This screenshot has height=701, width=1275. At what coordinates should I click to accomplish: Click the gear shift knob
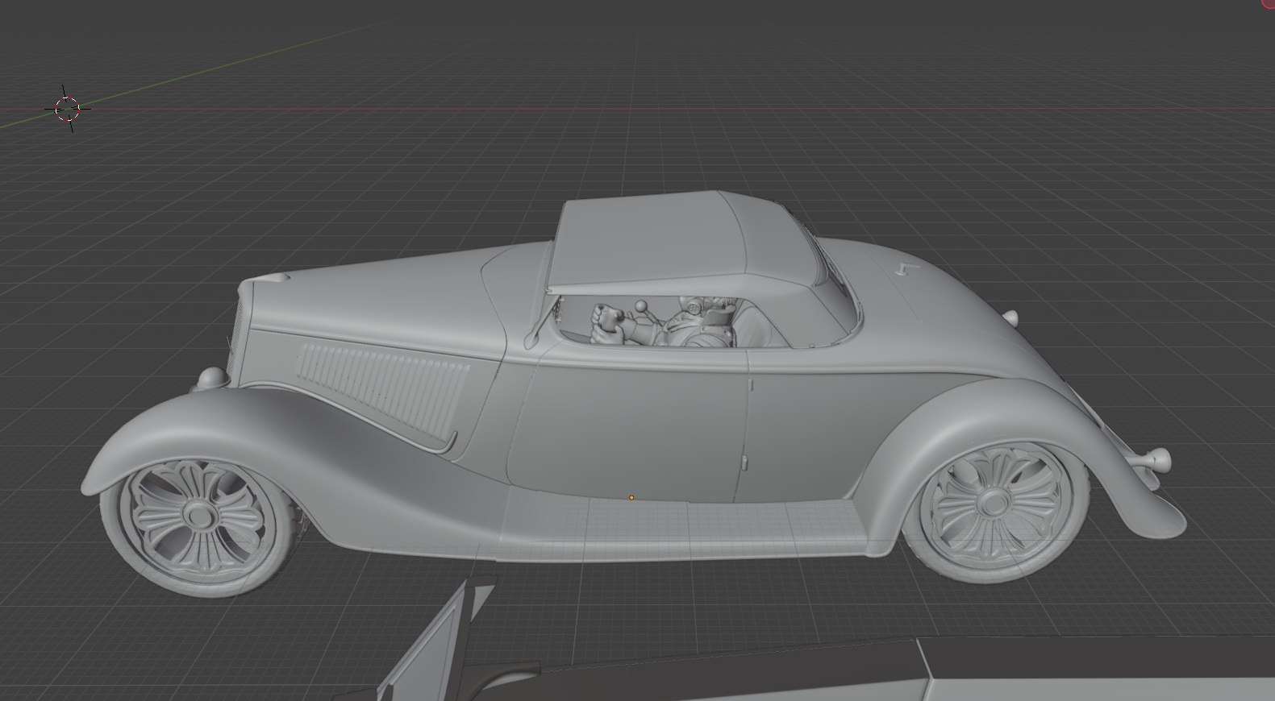click(641, 306)
